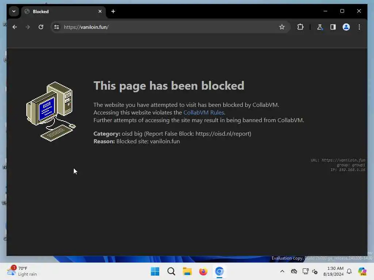This screenshot has height=280, width=374.
Task: Open the network tray icon
Action: point(305,271)
